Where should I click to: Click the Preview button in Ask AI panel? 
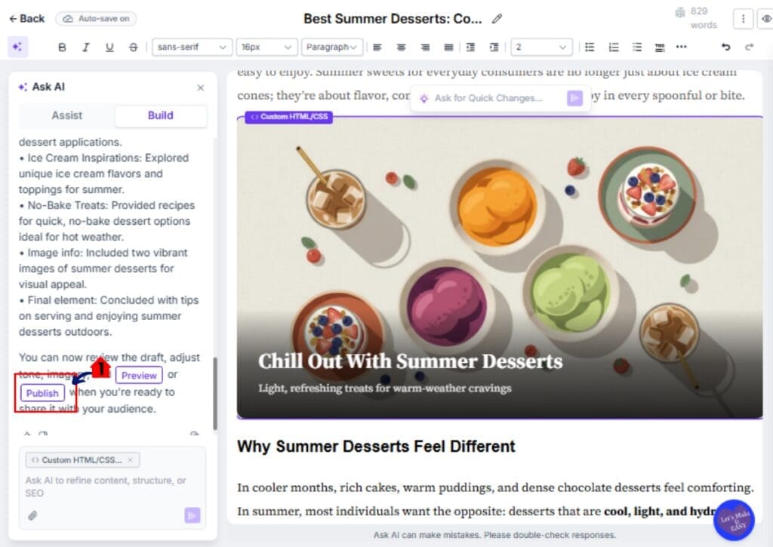tap(139, 375)
